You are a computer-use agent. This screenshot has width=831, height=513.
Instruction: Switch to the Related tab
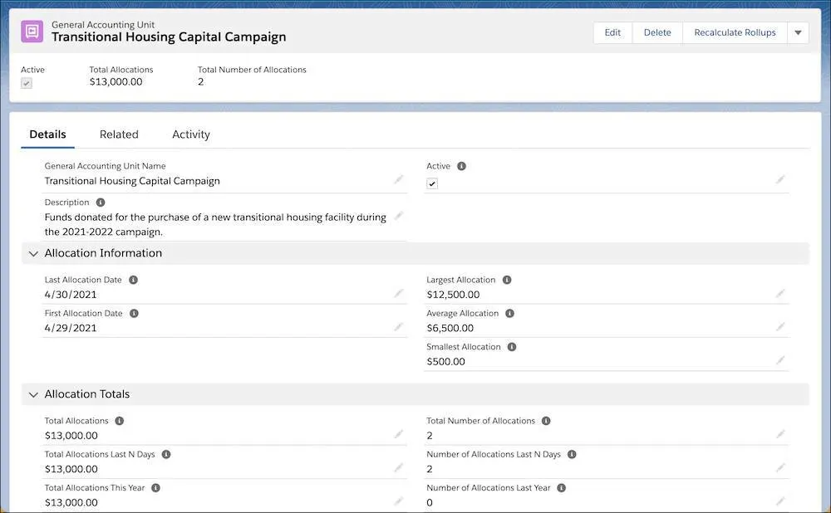click(119, 134)
